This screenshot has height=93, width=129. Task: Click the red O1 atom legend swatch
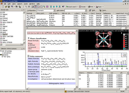tap(124, 40)
